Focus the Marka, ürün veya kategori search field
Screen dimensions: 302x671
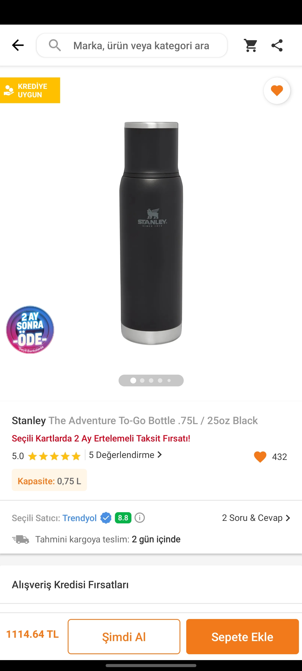point(141,46)
